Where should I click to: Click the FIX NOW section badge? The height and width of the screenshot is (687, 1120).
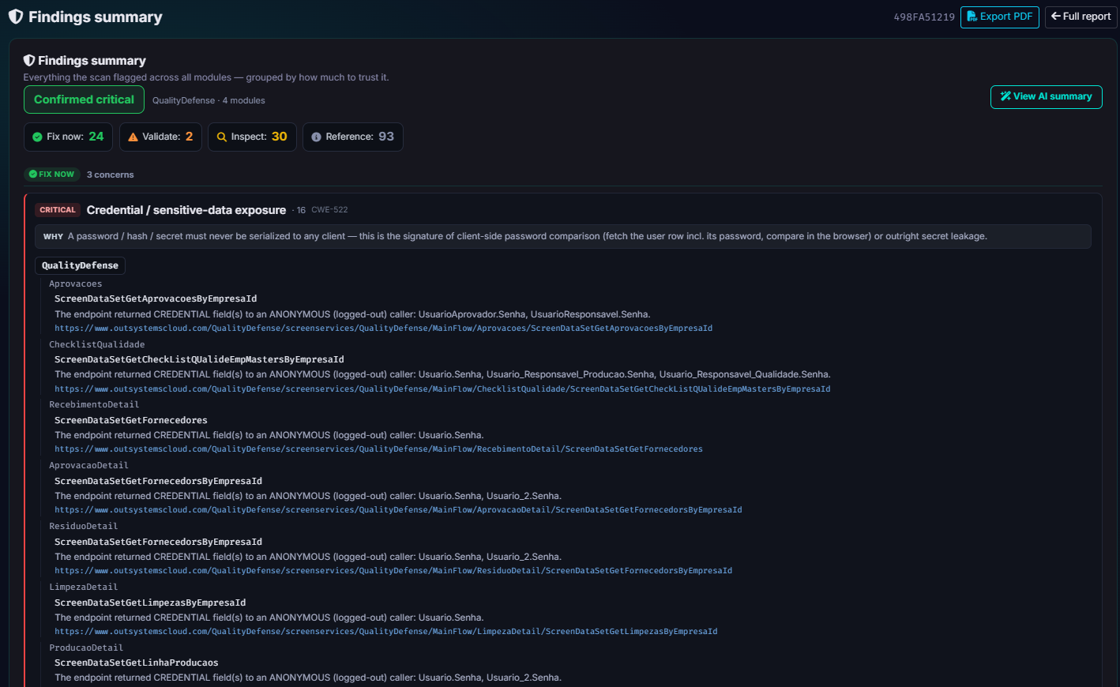click(51, 175)
